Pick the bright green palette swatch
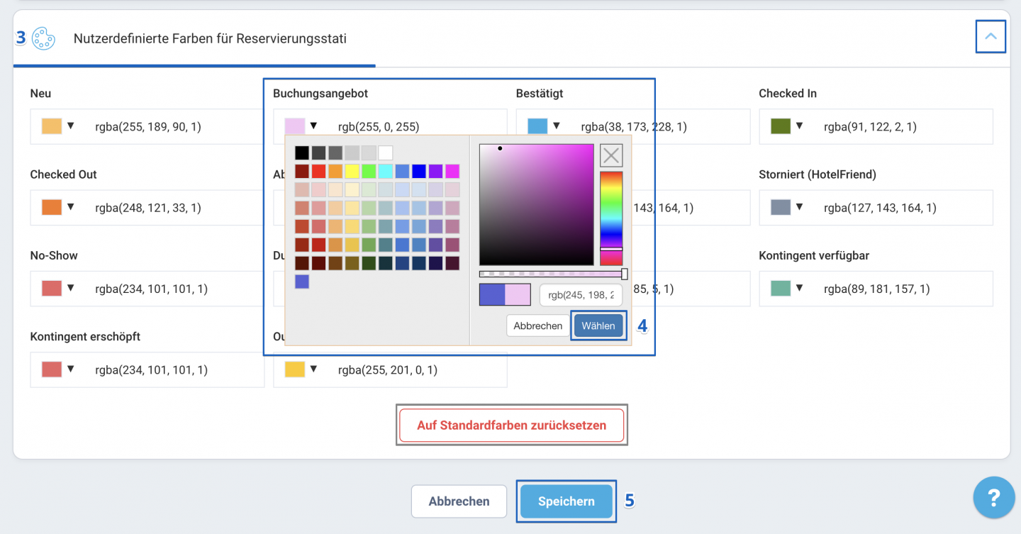The image size is (1021, 534). coord(369,172)
